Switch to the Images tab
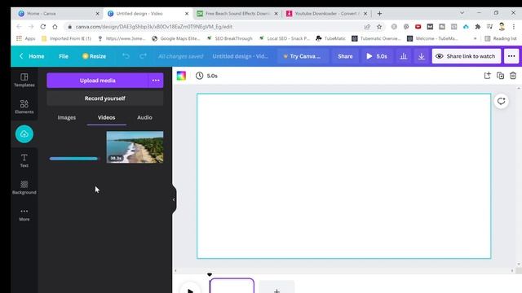522x293 pixels. pos(67,117)
